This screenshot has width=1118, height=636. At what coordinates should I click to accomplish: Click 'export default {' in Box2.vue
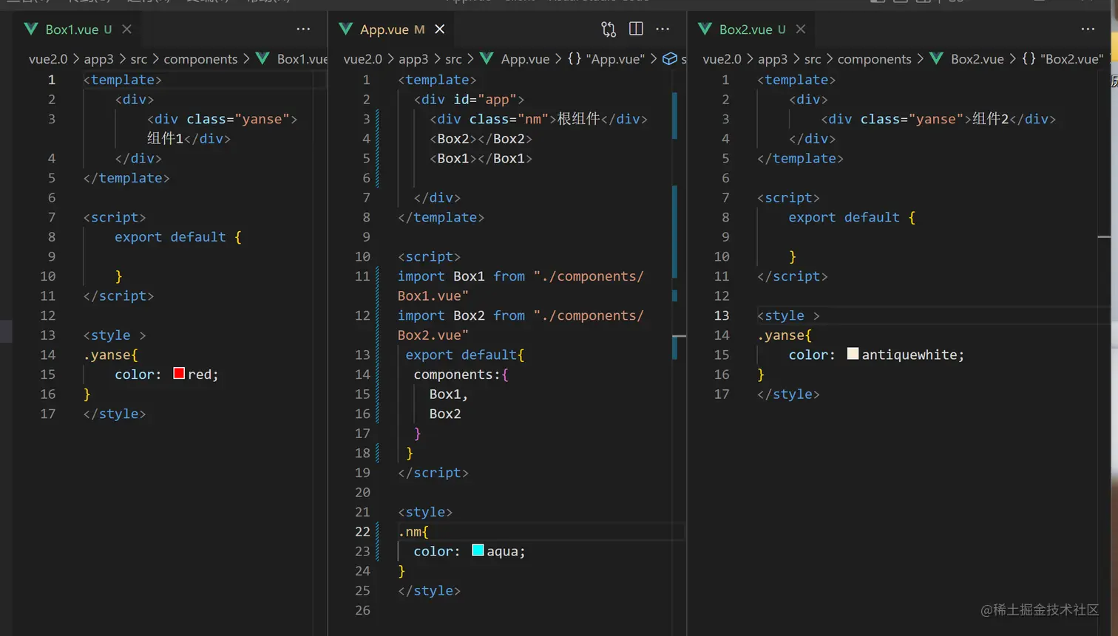tap(852, 217)
